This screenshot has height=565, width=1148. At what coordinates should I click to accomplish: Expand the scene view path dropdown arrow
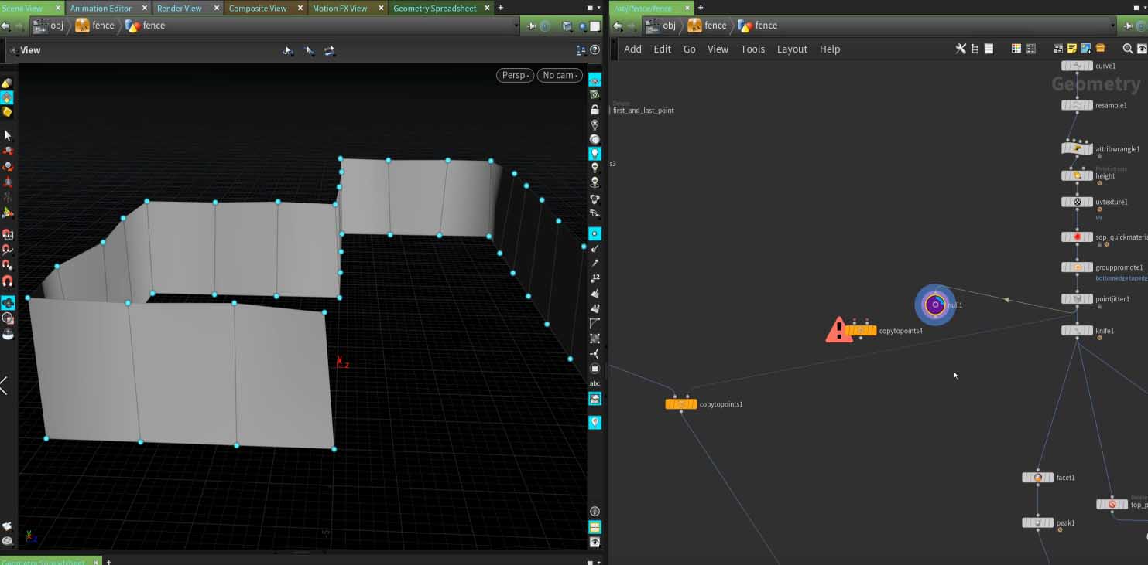pos(516,26)
